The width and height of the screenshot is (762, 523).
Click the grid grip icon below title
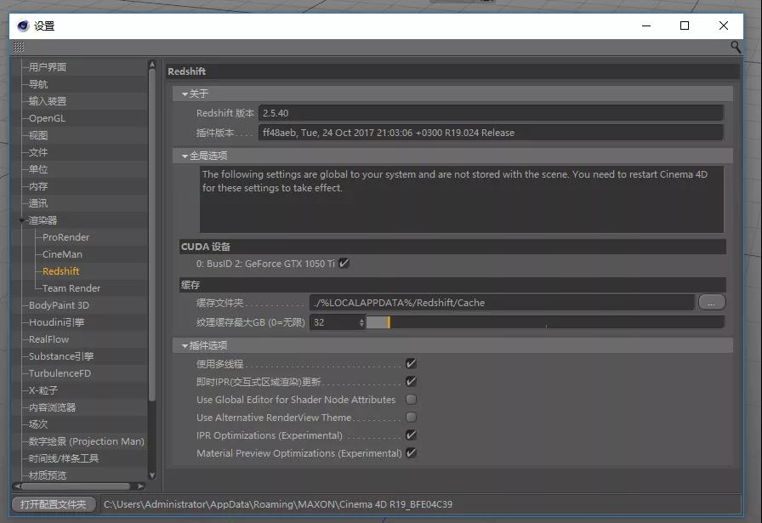(19, 47)
